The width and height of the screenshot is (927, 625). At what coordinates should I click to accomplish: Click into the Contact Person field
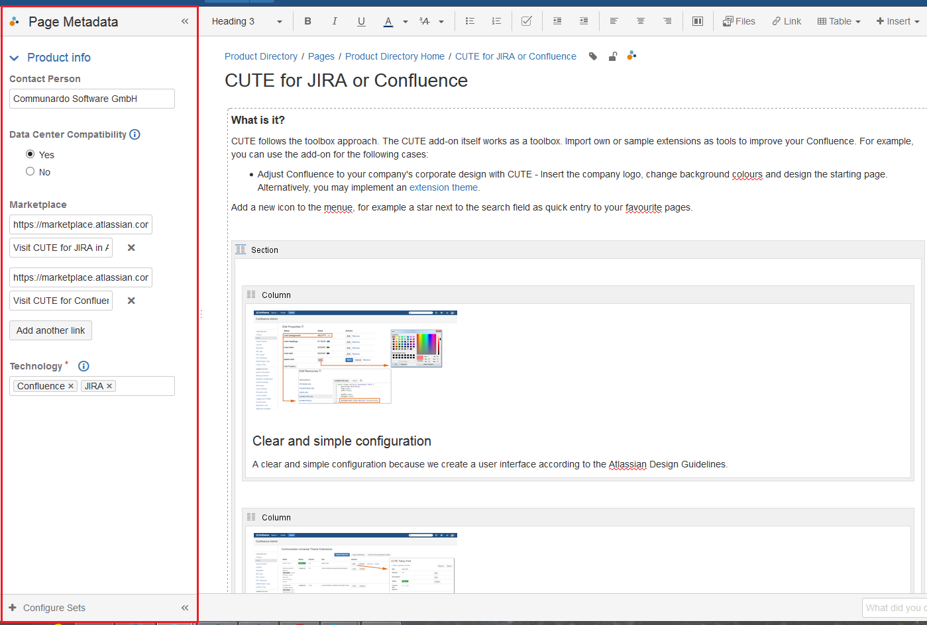[x=92, y=99]
